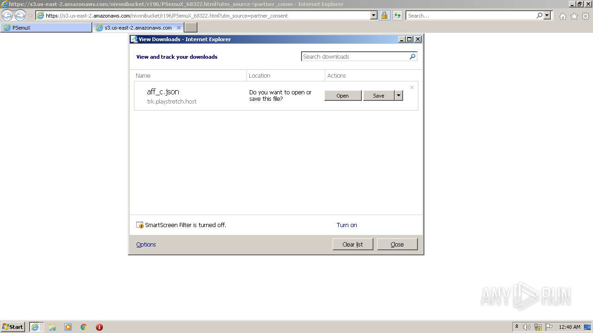Click the browser Search box
Image resolution: width=593 pixels, height=333 pixels.
(x=470, y=15)
